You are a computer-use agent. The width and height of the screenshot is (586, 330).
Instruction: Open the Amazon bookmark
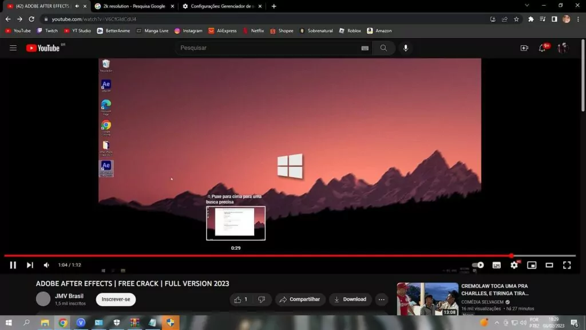379,31
